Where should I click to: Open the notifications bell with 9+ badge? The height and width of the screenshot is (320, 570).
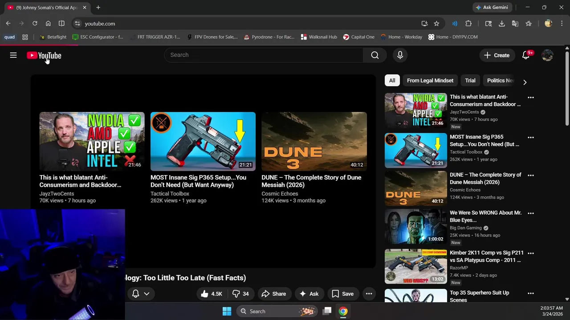tap(526, 55)
